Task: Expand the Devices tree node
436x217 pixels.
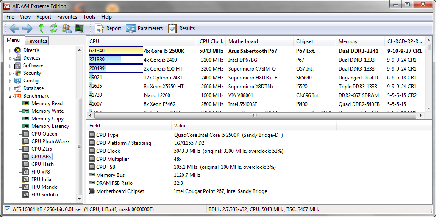Action: click(11, 58)
